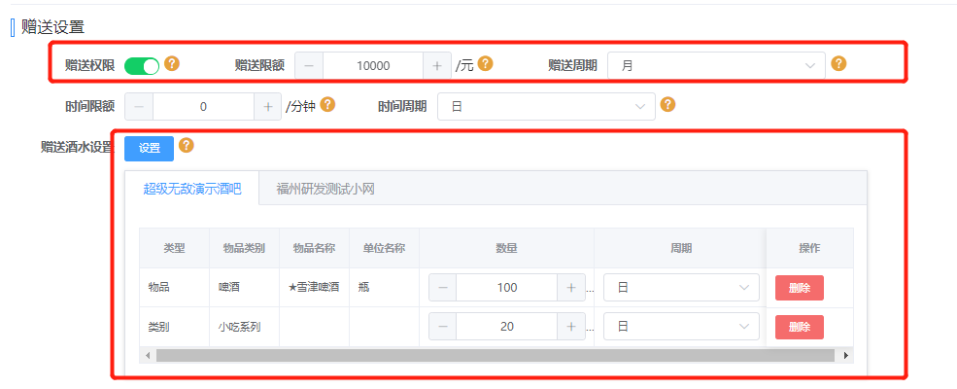Decrease quantity for ★雪津啤酒 row
This screenshot has width=957, height=389.
pos(442,288)
